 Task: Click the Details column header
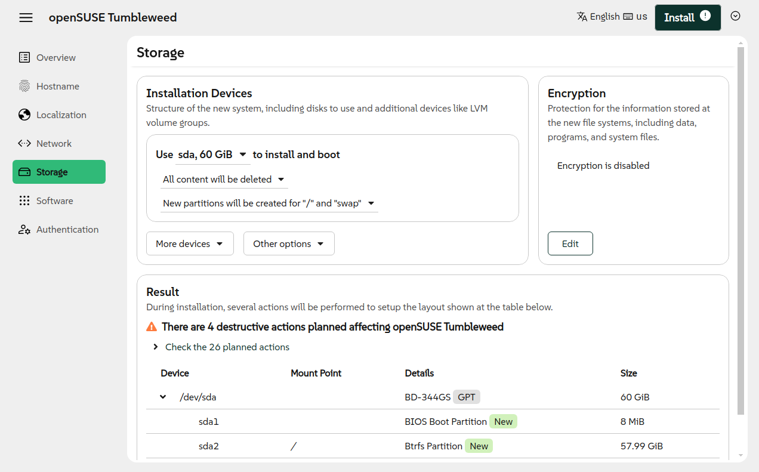419,373
